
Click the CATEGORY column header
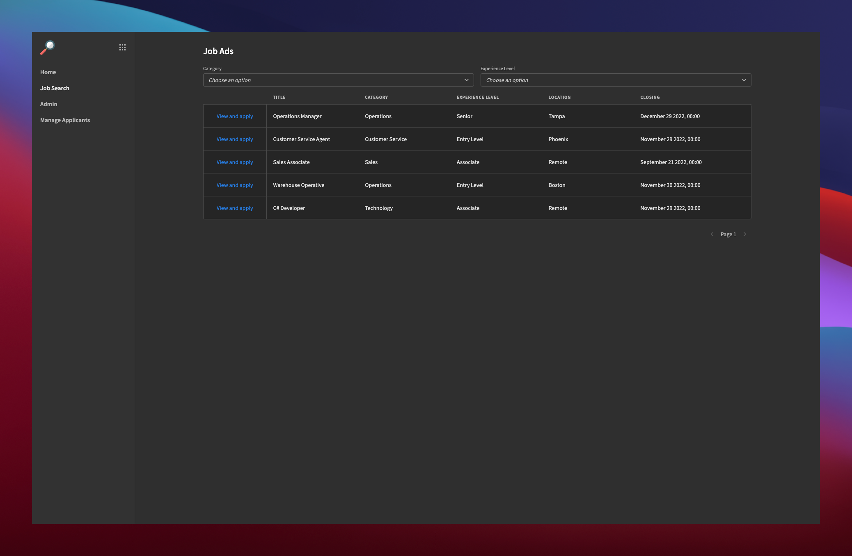click(376, 97)
